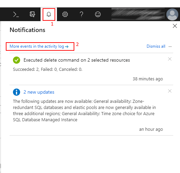Open the help question mark icon
This screenshot has width=180, height=173.
tap(81, 14)
